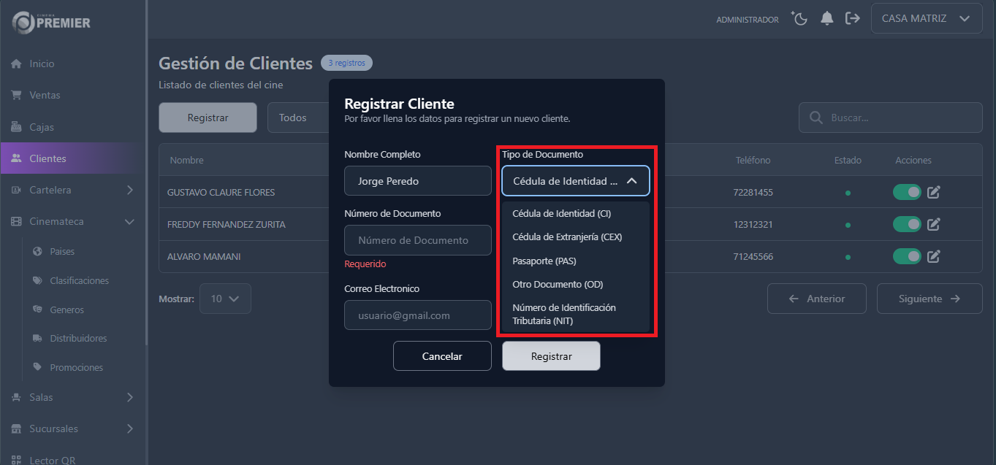The image size is (996, 465).
Task: Click the logout icon in header
Action: click(852, 18)
